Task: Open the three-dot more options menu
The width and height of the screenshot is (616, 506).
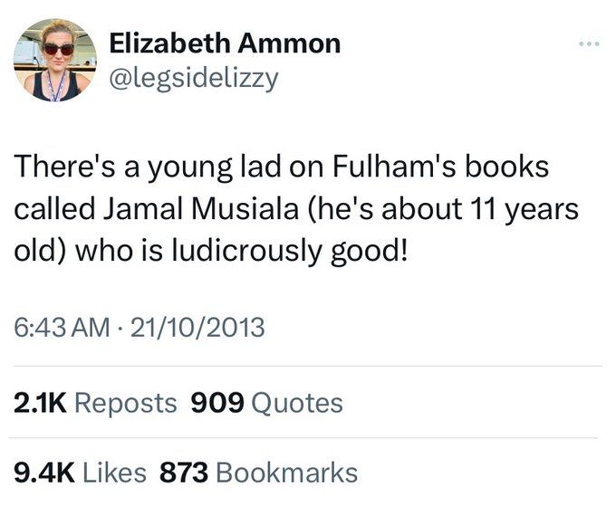Action: (588, 43)
